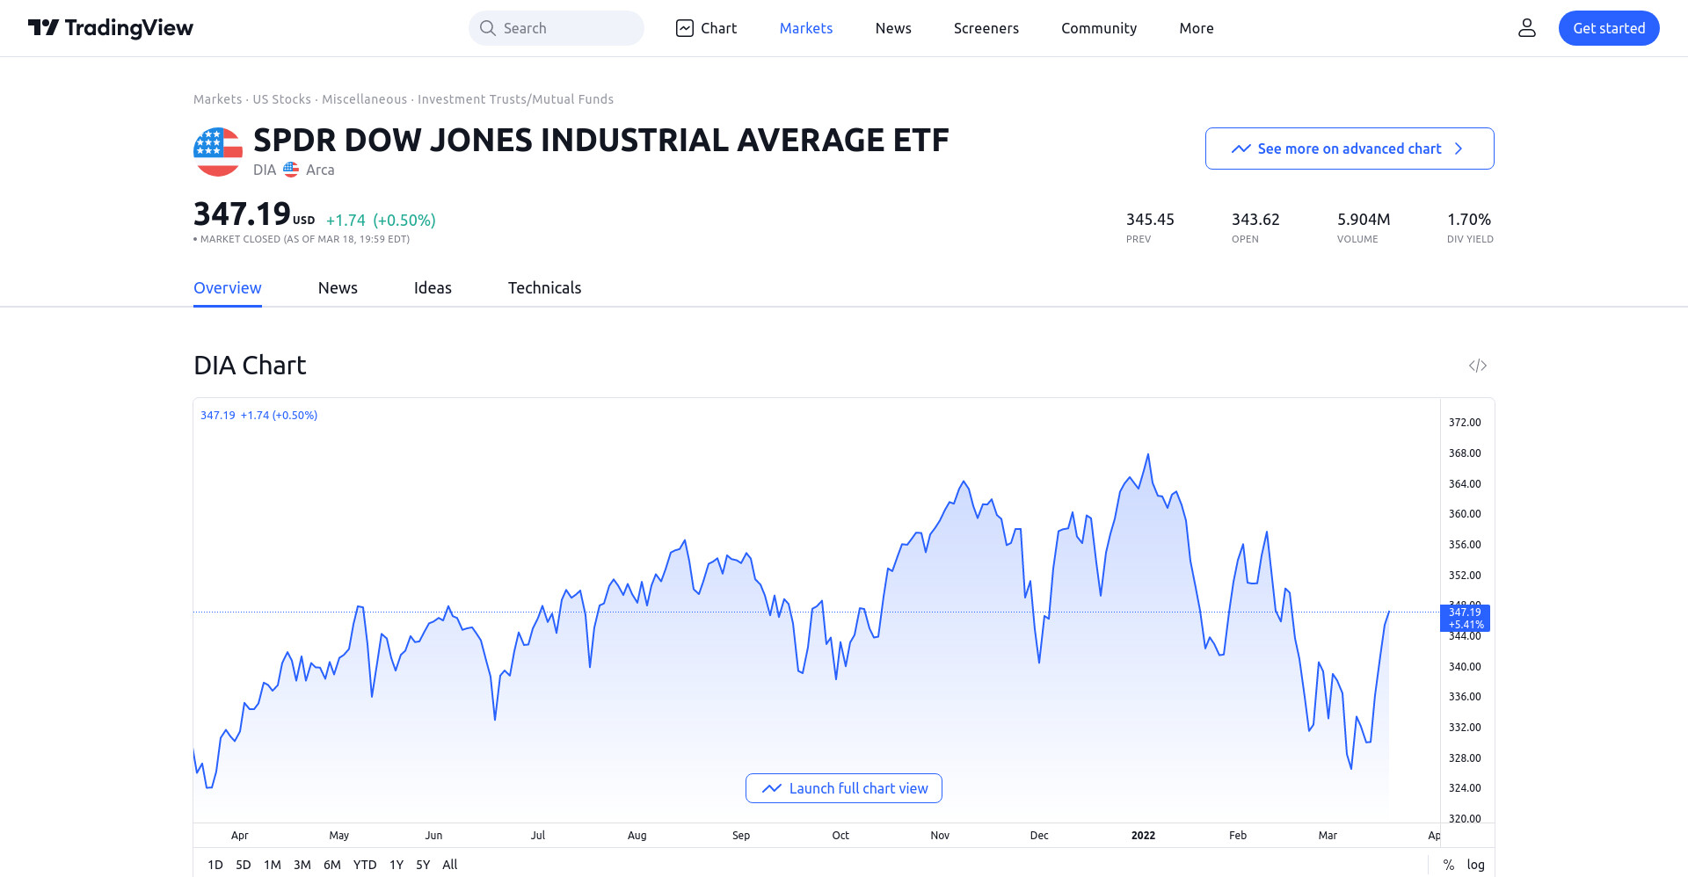Image resolution: width=1688 pixels, height=877 pixels.
Task: Open the US Stocks breadcrumb link
Action: pos(281,99)
